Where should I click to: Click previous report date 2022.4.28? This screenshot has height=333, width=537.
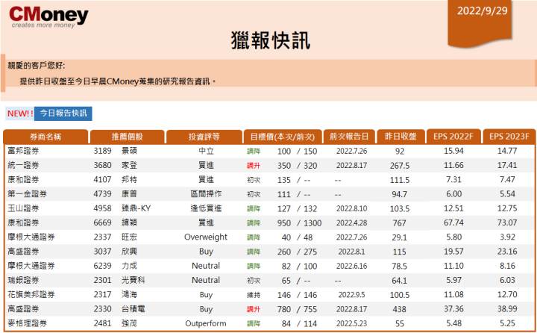(351, 223)
